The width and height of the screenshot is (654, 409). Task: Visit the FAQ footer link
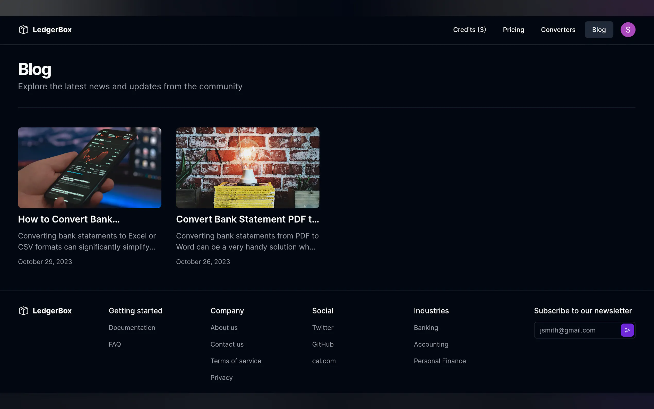tap(115, 344)
